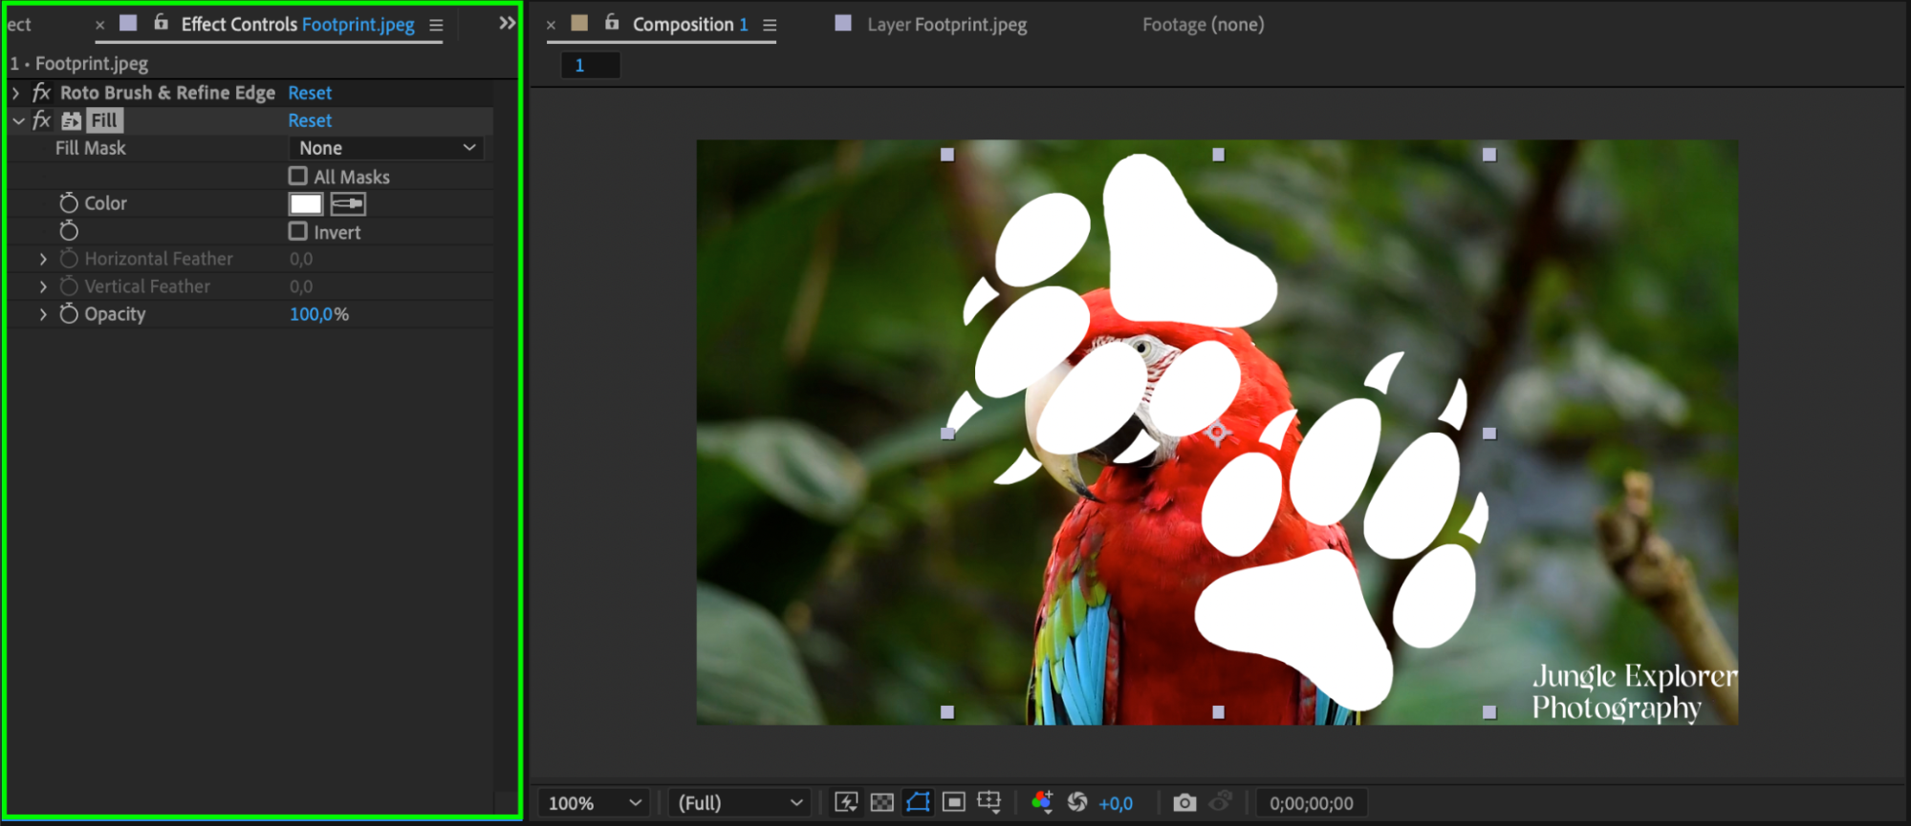This screenshot has height=826, width=1911.
Task: Enable the All Masks checkbox
Action: (x=298, y=177)
